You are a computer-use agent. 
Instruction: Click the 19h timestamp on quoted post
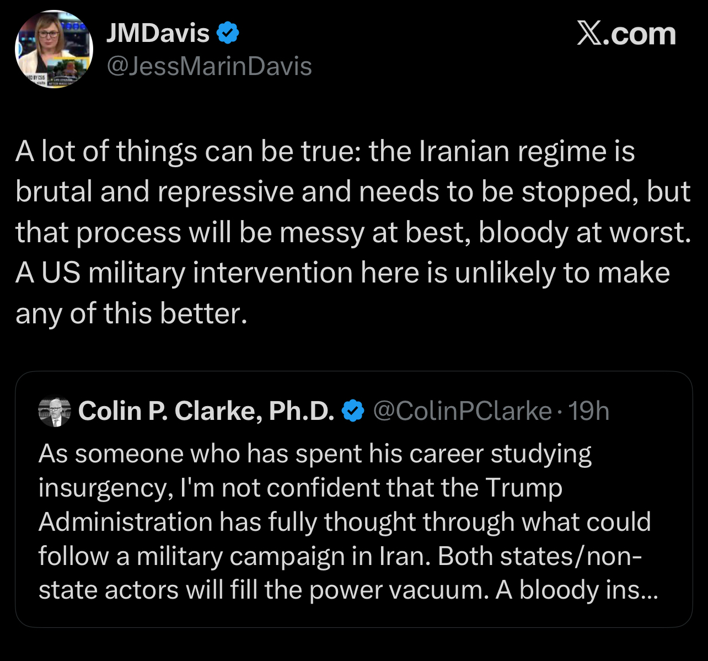(x=588, y=411)
